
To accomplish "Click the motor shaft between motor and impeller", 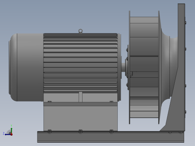I will pos(123,67).
